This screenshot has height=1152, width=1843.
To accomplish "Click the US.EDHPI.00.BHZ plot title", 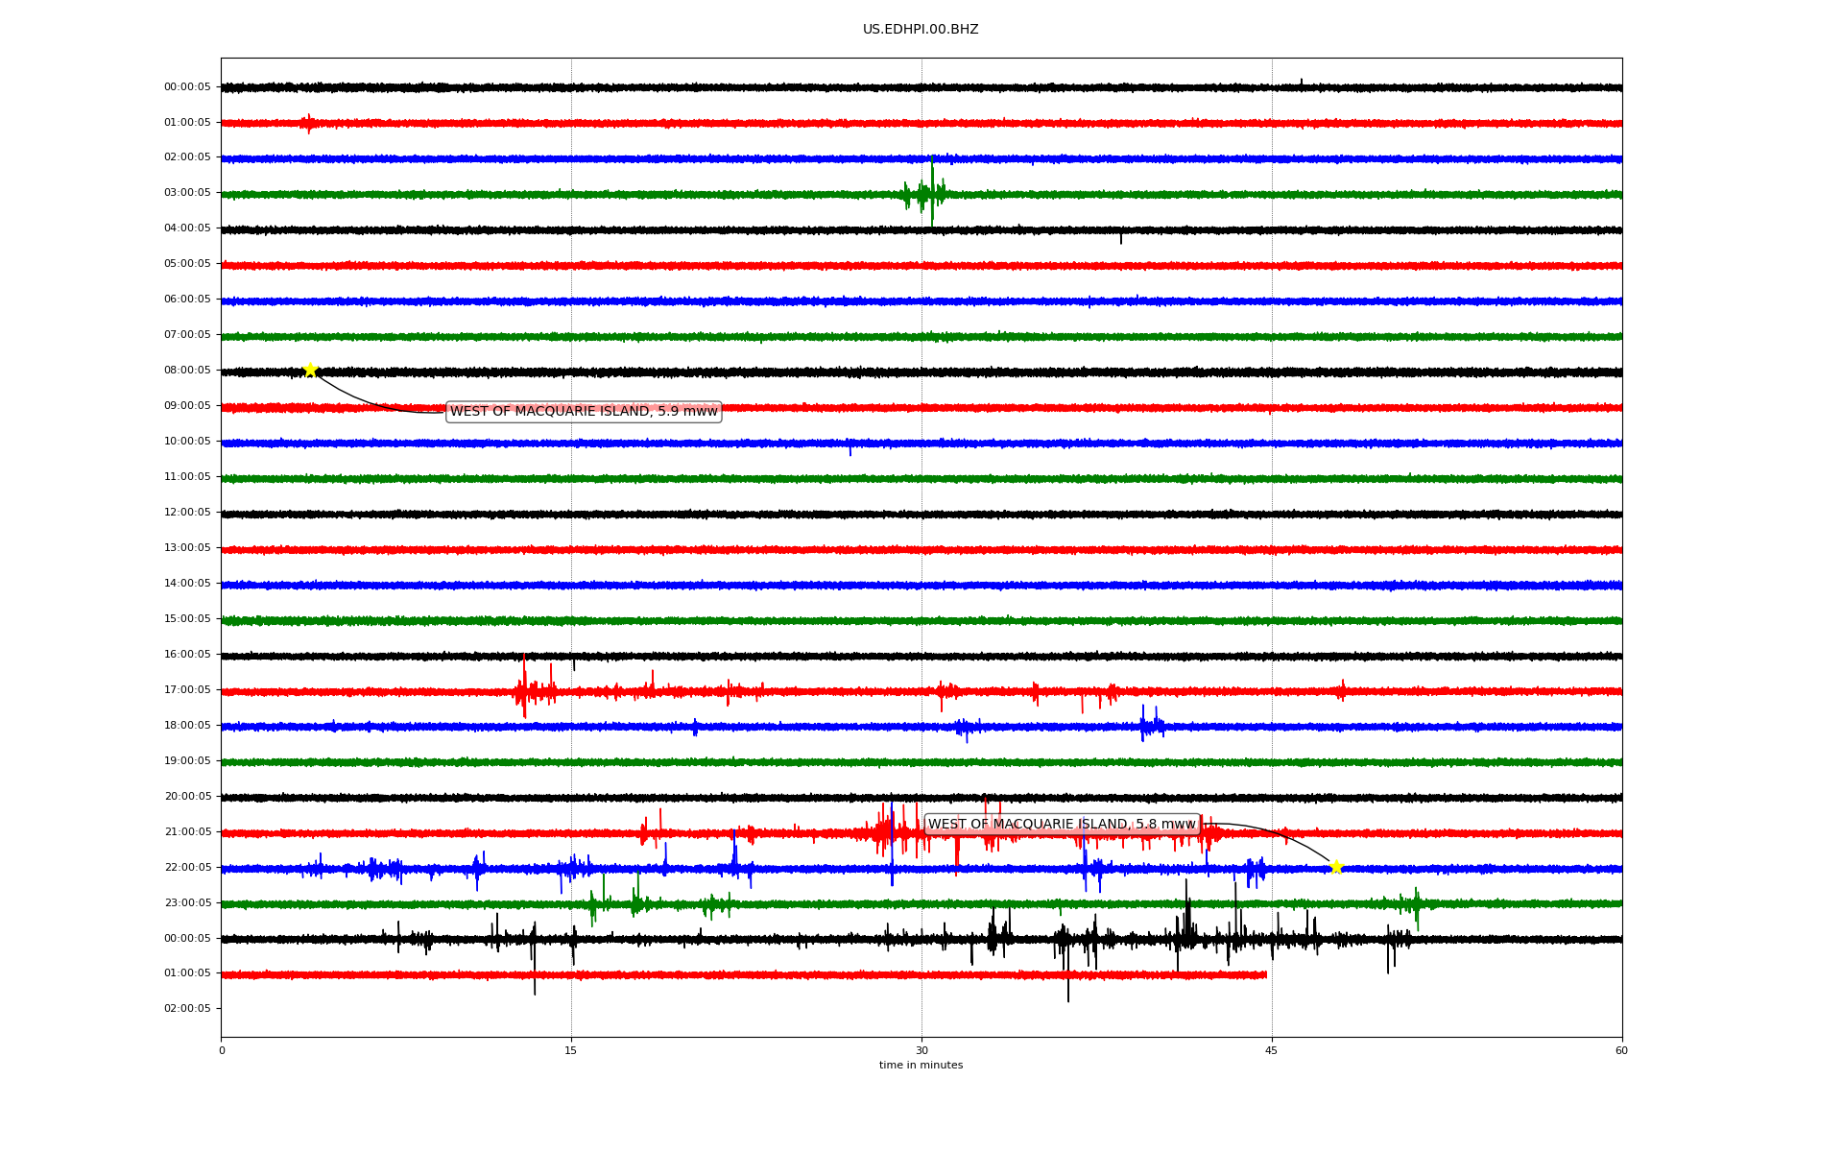I will pyautogui.click(x=921, y=30).
